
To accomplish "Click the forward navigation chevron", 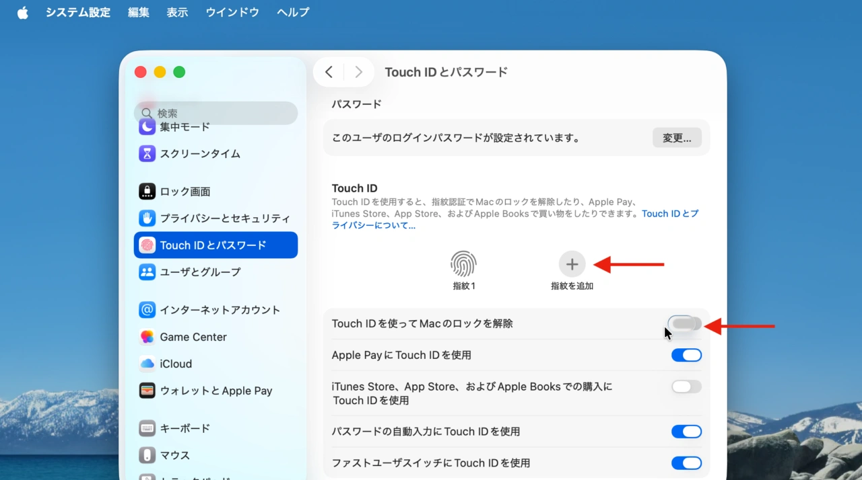I will (x=358, y=71).
